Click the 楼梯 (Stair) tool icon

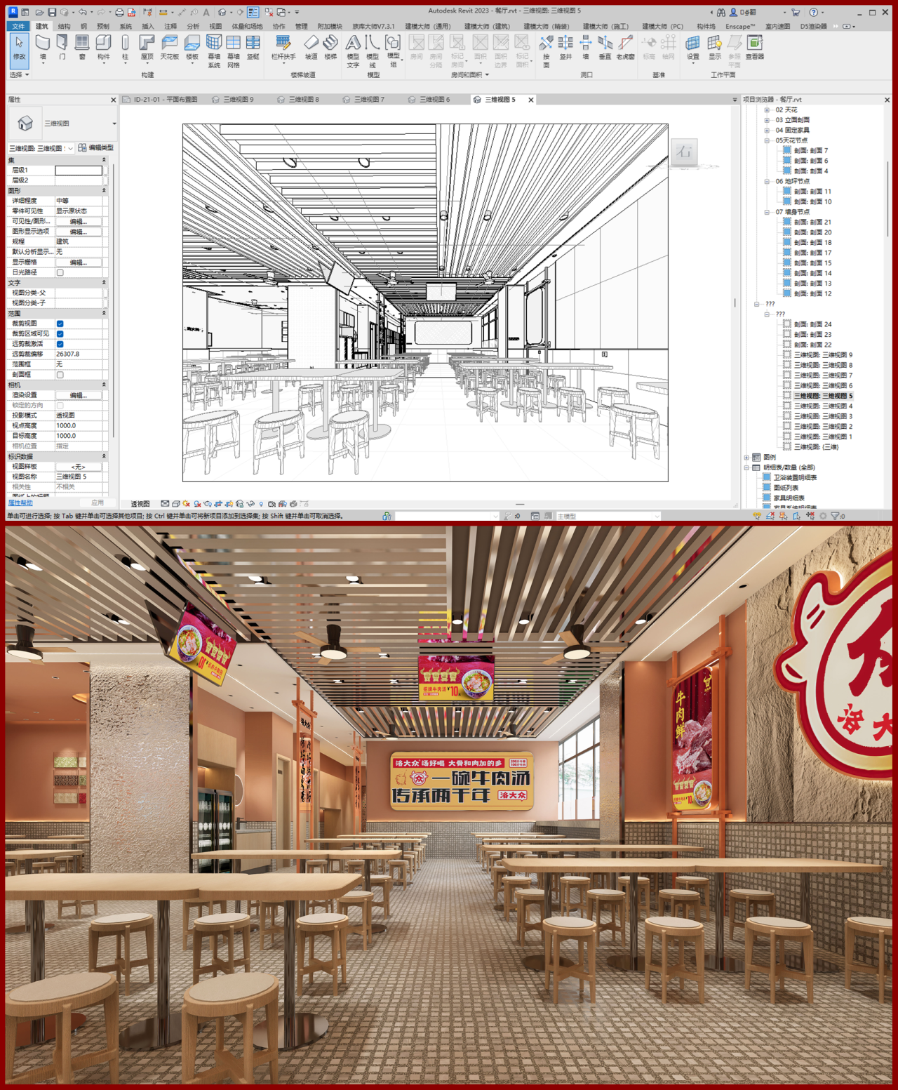pos(330,46)
